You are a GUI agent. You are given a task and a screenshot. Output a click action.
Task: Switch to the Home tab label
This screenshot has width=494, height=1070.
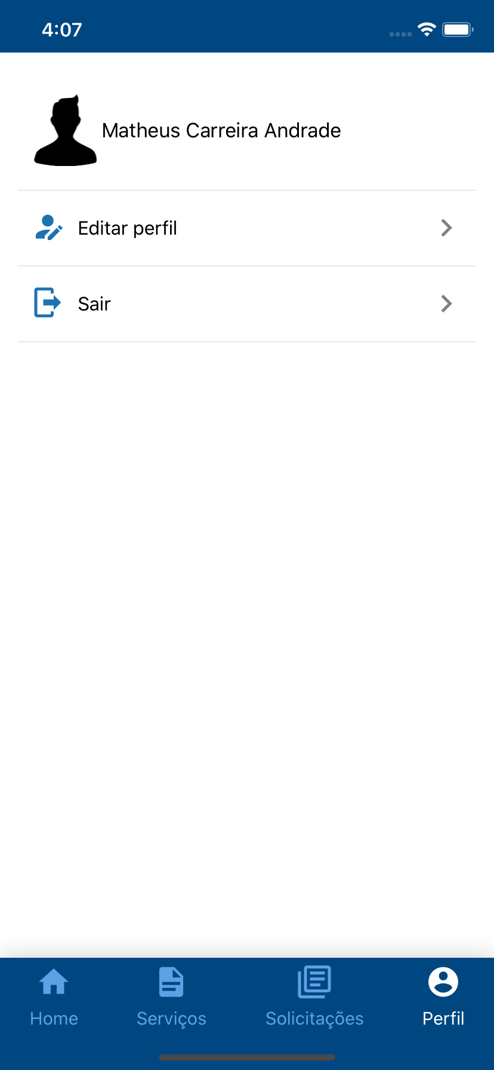click(x=54, y=1019)
